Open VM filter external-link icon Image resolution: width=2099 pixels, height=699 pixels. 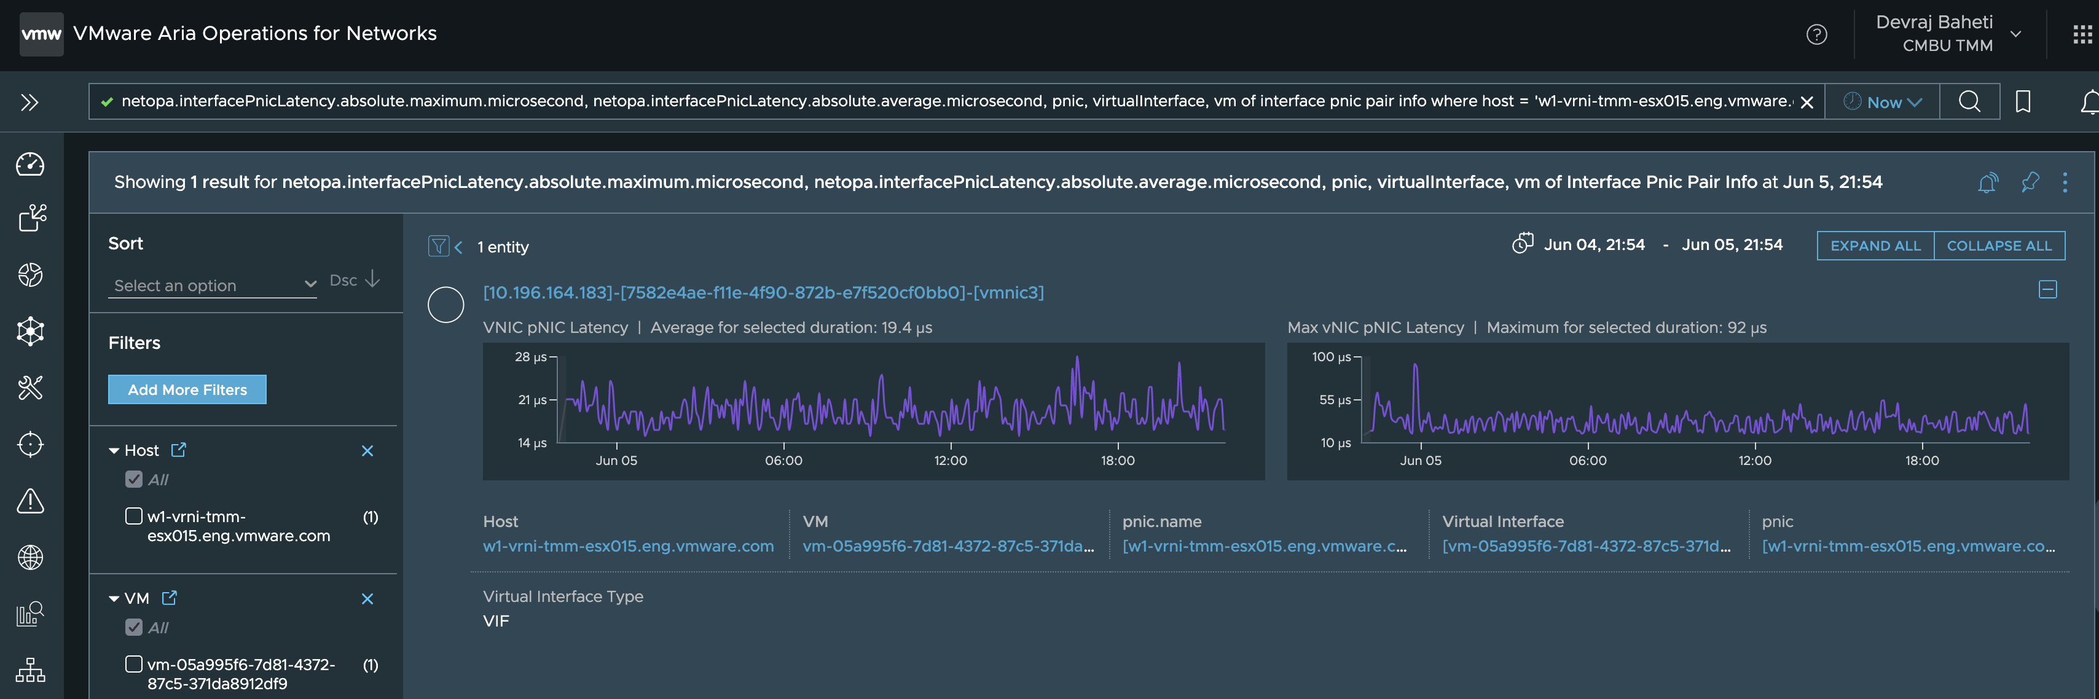[x=168, y=598]
